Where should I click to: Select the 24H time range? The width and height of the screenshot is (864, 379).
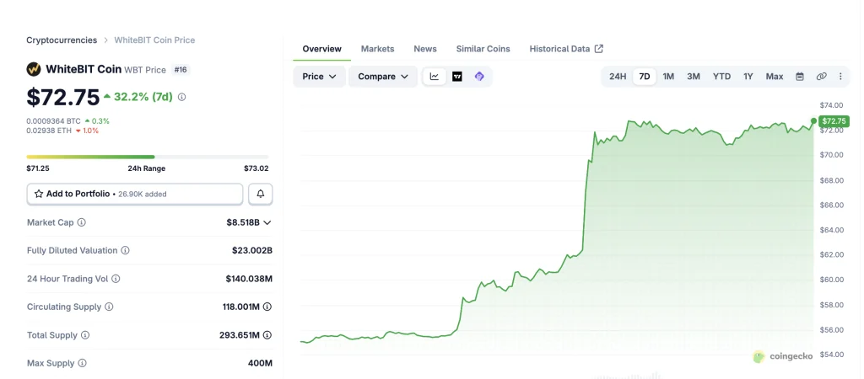[618, 77]
